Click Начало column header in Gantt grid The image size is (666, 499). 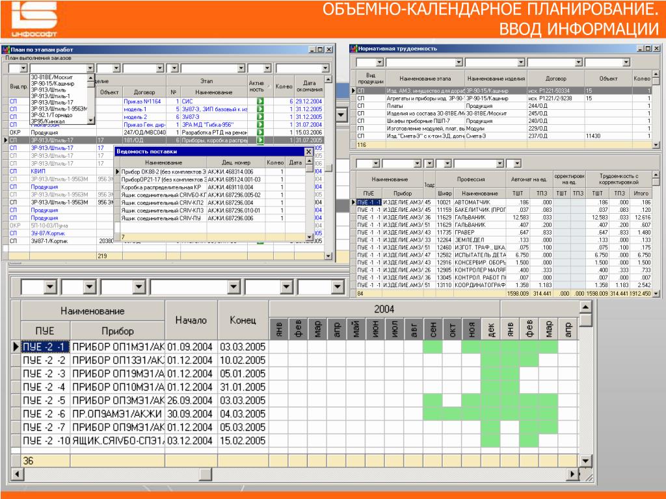(191, 320)
